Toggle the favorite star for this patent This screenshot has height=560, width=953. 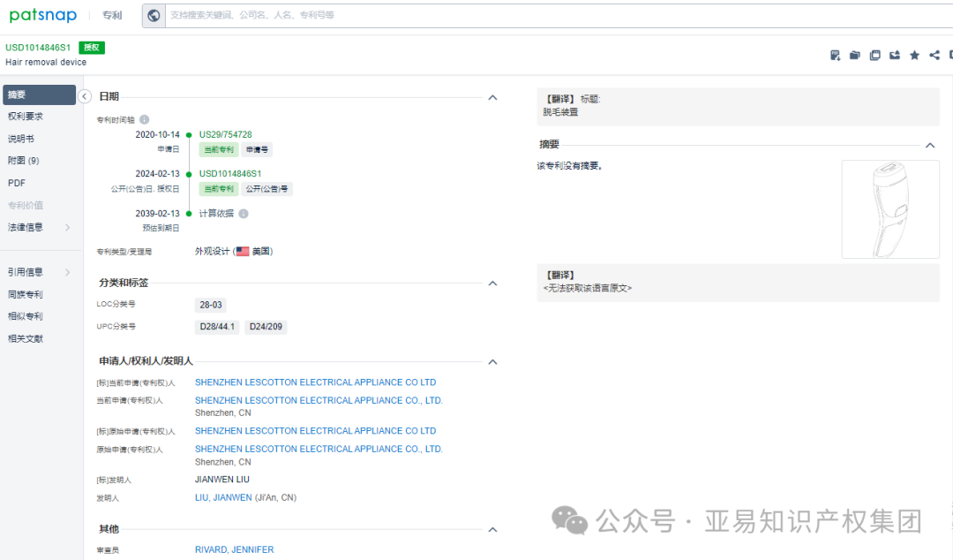pos(914,55)
